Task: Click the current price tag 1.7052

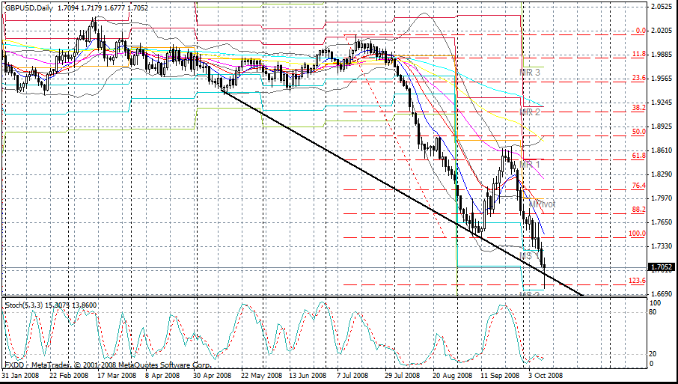Action: (662, 267)
